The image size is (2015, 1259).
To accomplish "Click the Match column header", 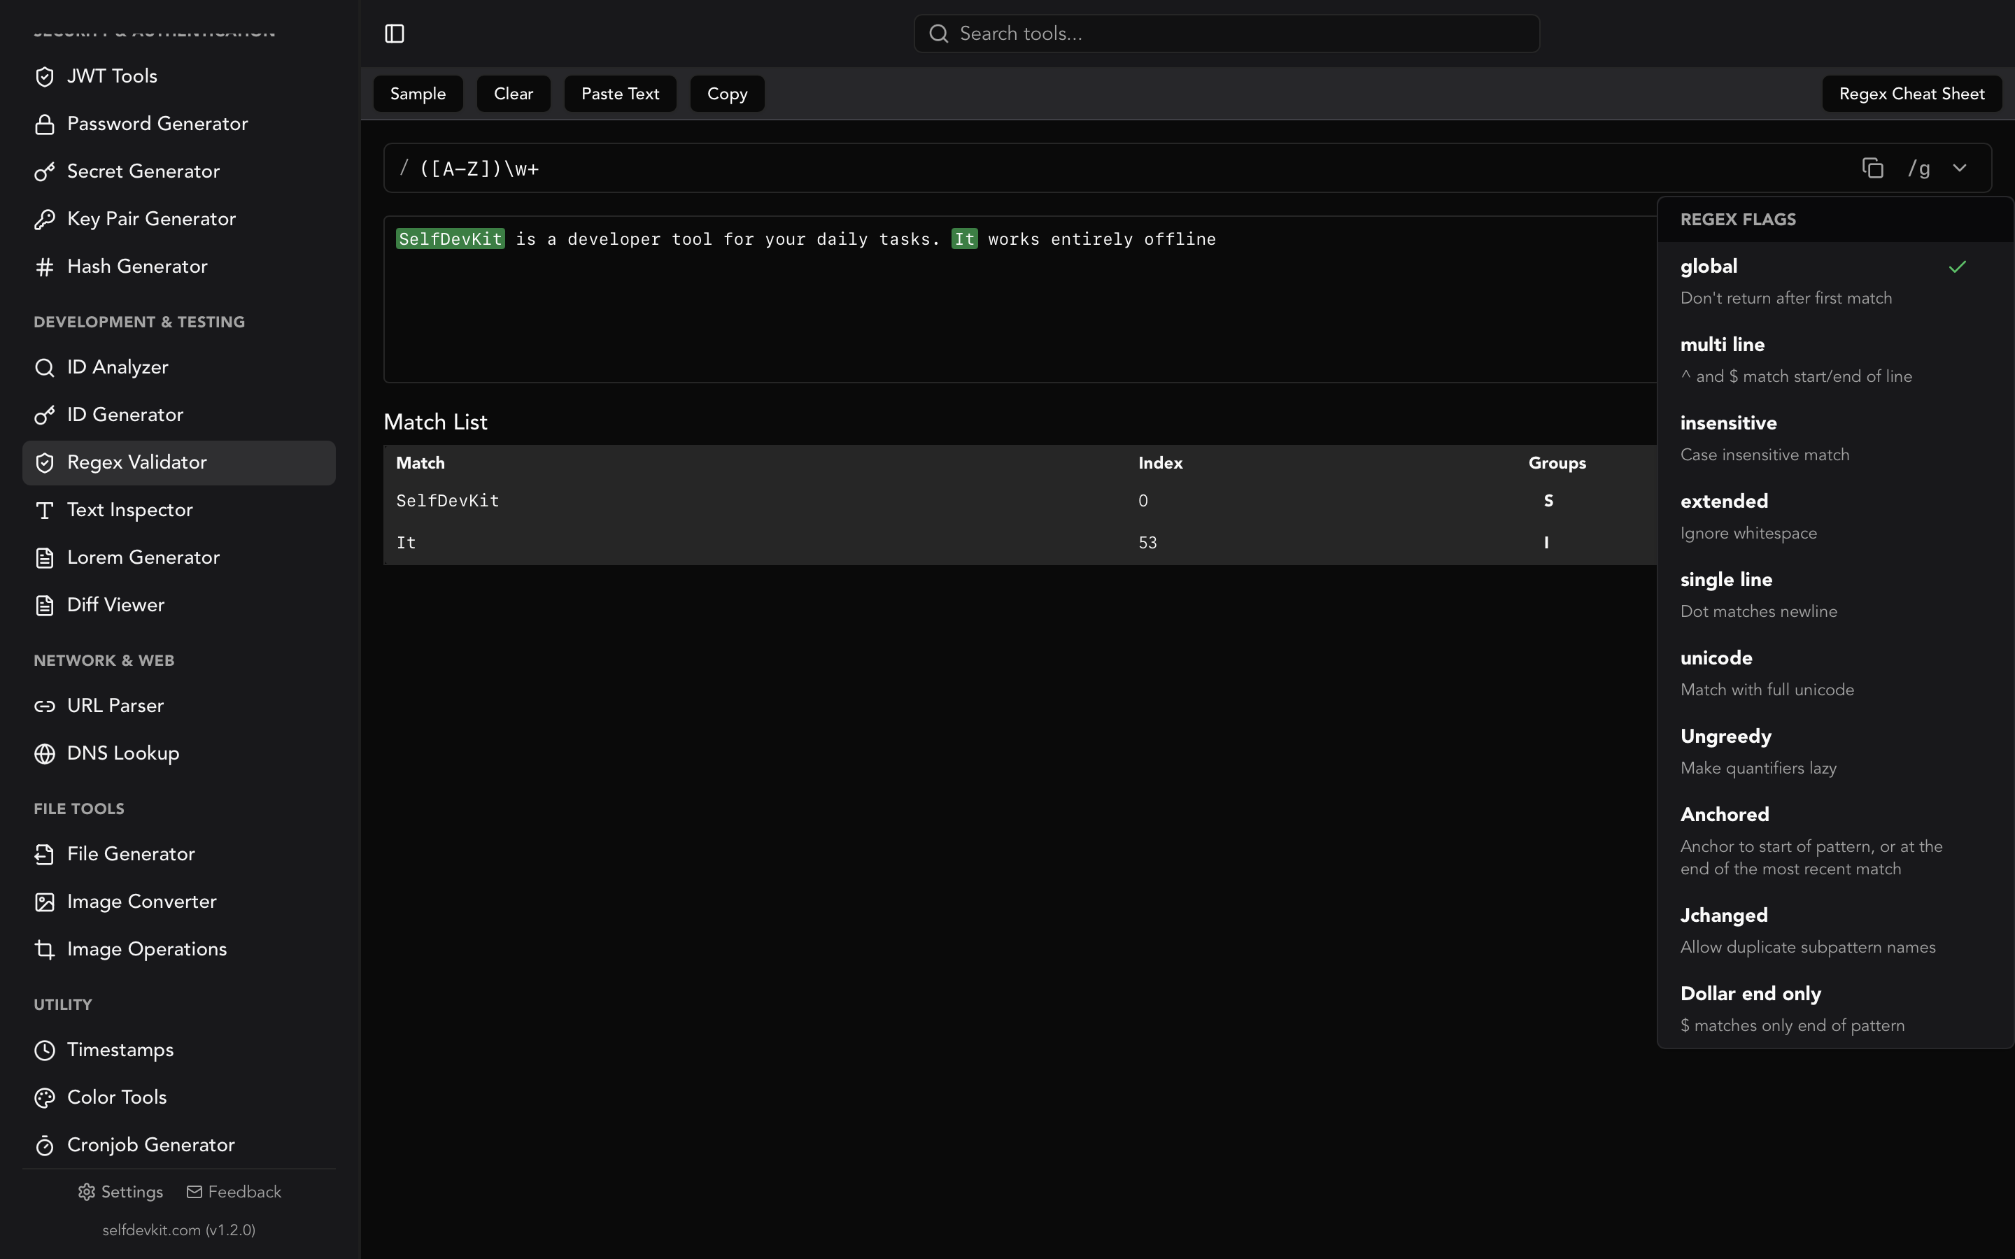I will 420,463.
